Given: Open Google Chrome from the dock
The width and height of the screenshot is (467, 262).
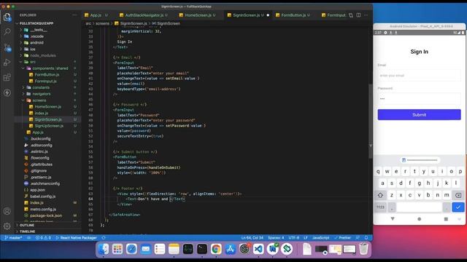Looking at the screenshot, I should tap(216, 249).
